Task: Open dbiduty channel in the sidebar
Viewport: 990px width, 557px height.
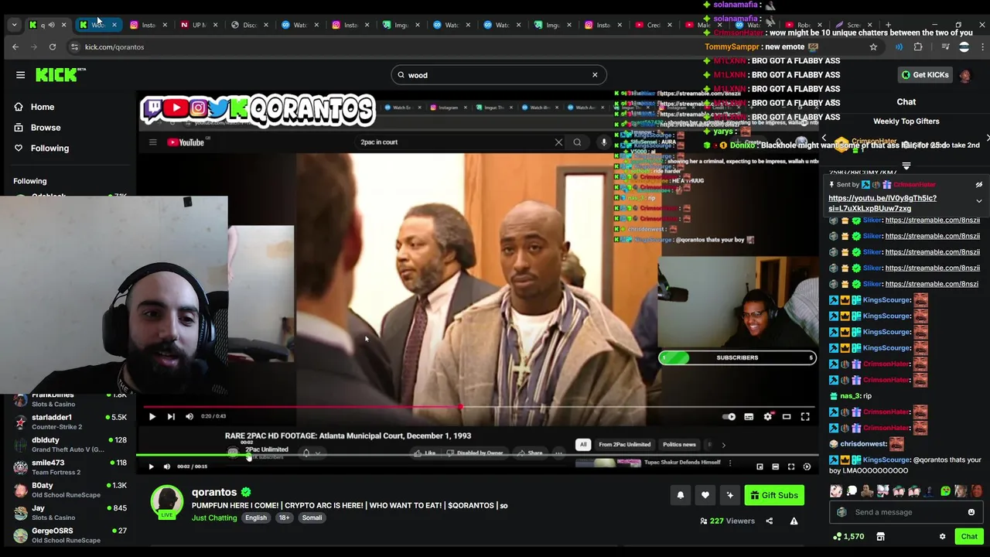Action: click(x=70, y=444)
